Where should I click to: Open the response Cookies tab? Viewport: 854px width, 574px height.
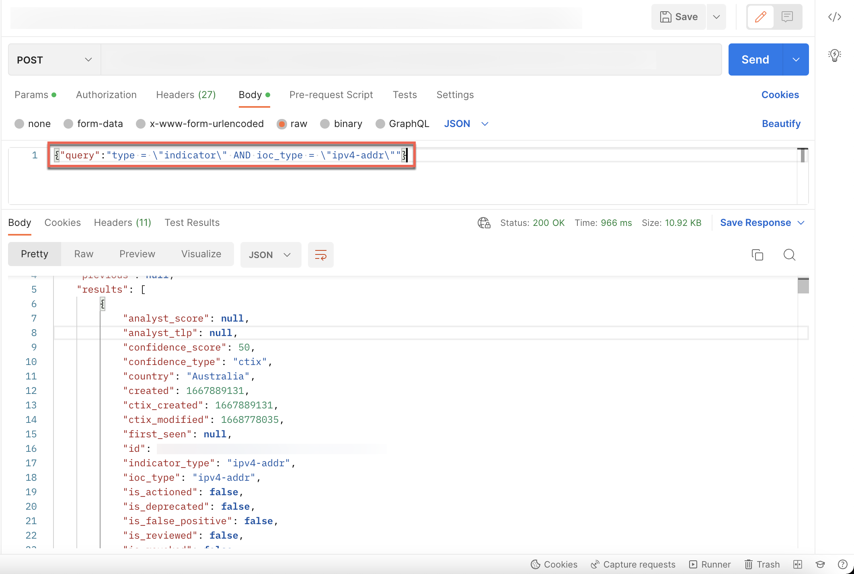click(x=62, y=223)
